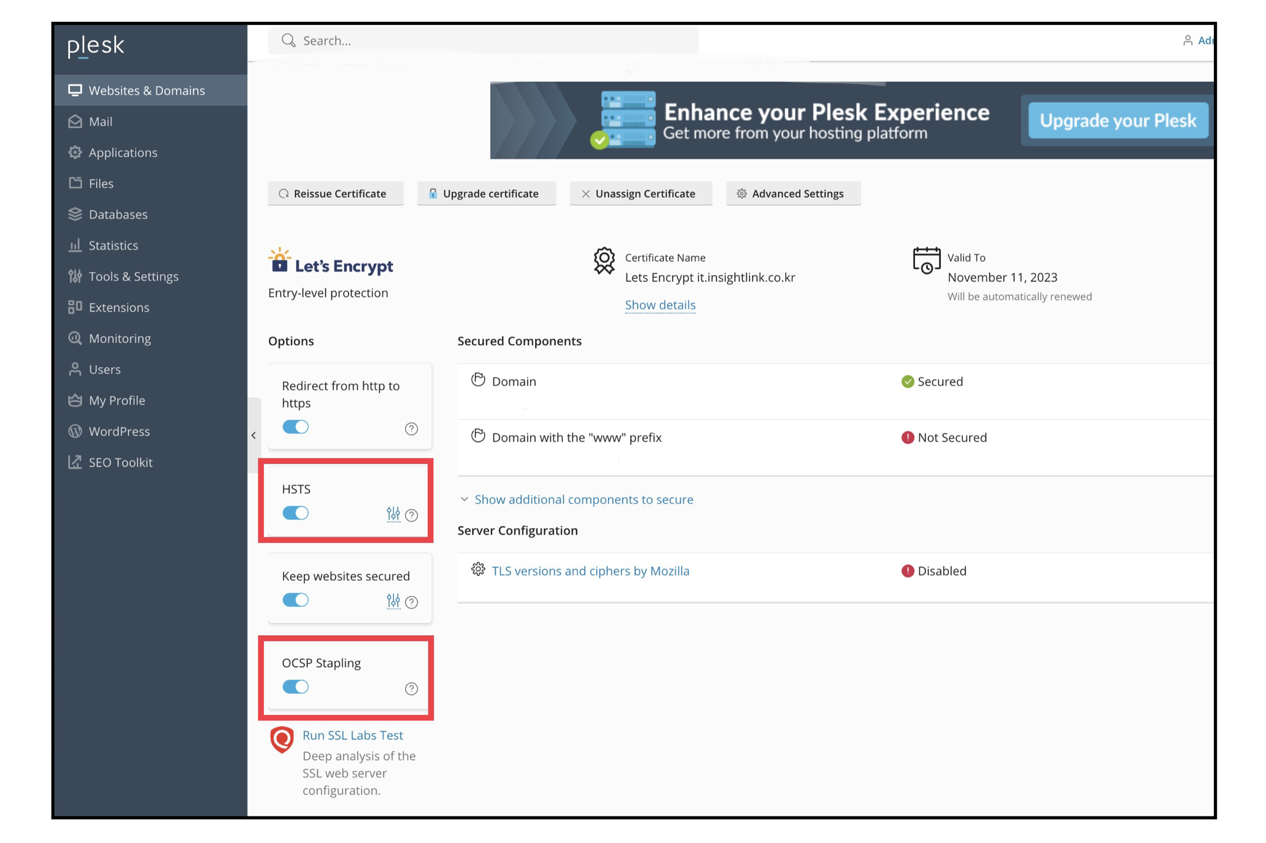Disable Redirect from http to https toggle
Screen dimensions: 1266x843
[295, 427]
